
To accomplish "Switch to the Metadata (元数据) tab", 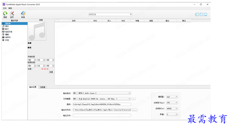I will [x=43, y=87].
